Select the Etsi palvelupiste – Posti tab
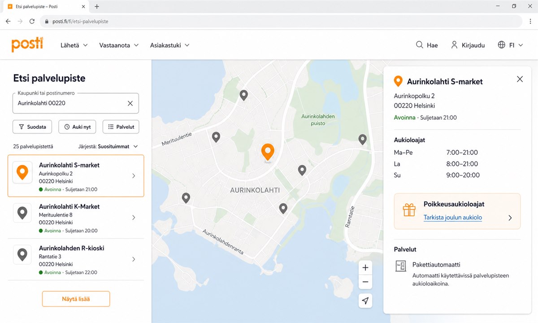The width and height of the screenshot is (538, 323). click(x=45, y=6)
